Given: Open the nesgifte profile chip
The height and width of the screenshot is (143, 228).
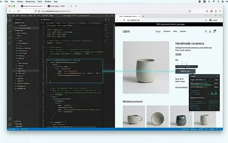Looking at the screenshot, I should [x=214, y=20].
